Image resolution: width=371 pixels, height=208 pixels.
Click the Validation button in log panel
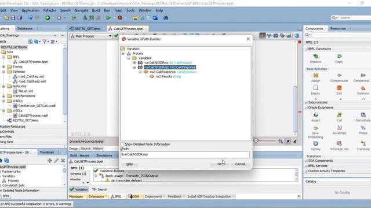pos(79,190)
